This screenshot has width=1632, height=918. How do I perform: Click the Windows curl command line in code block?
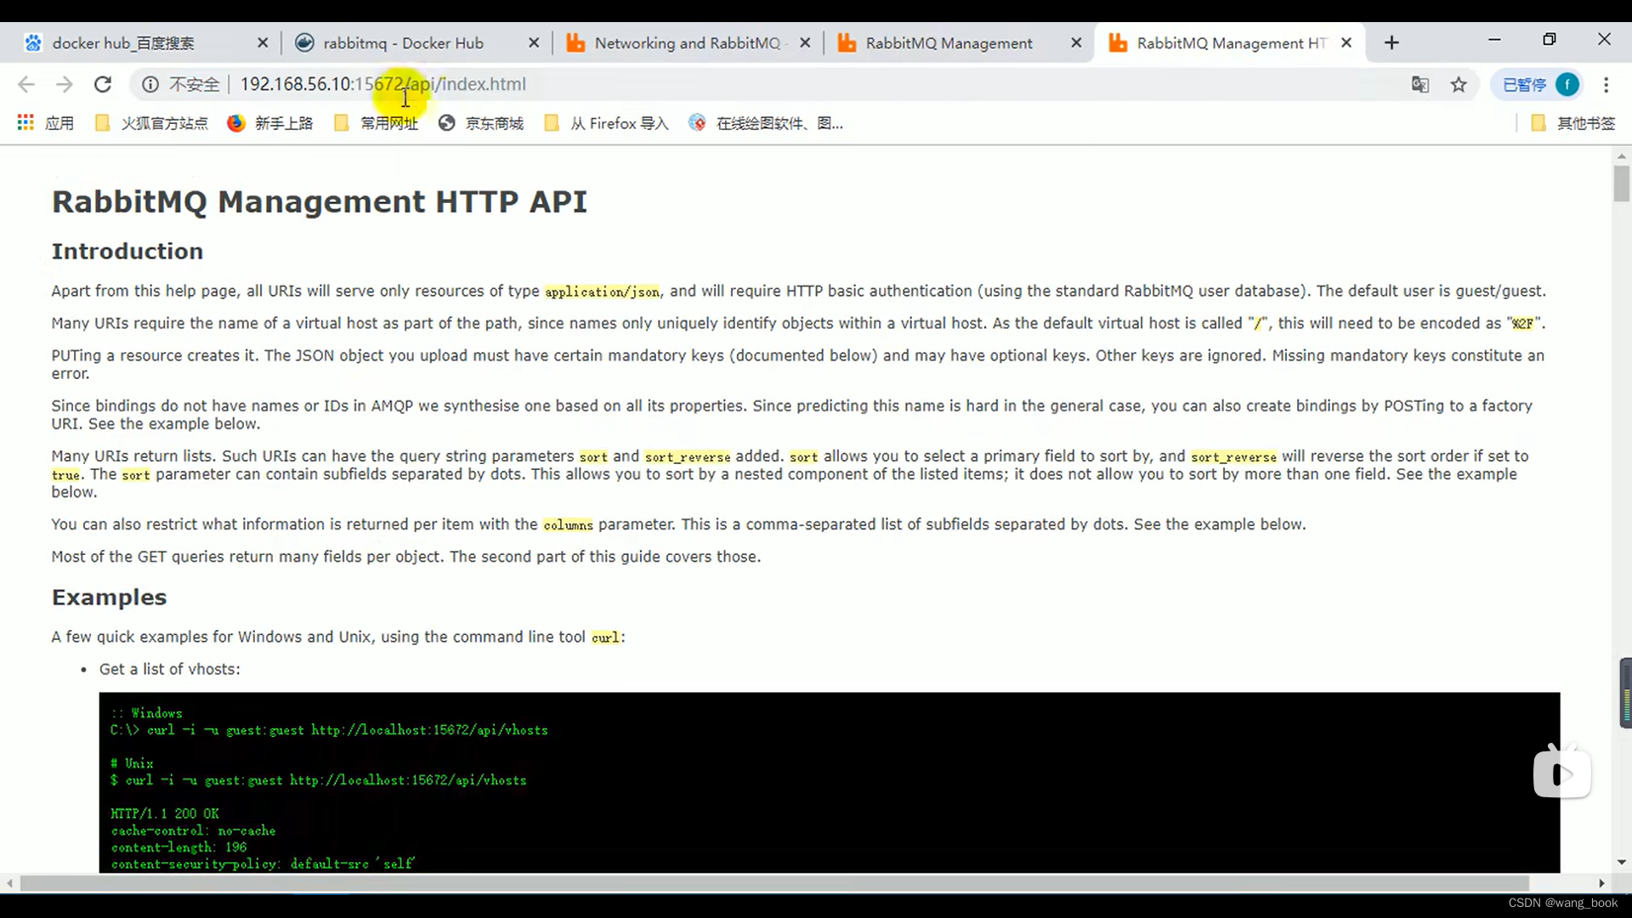pos(329,730)
